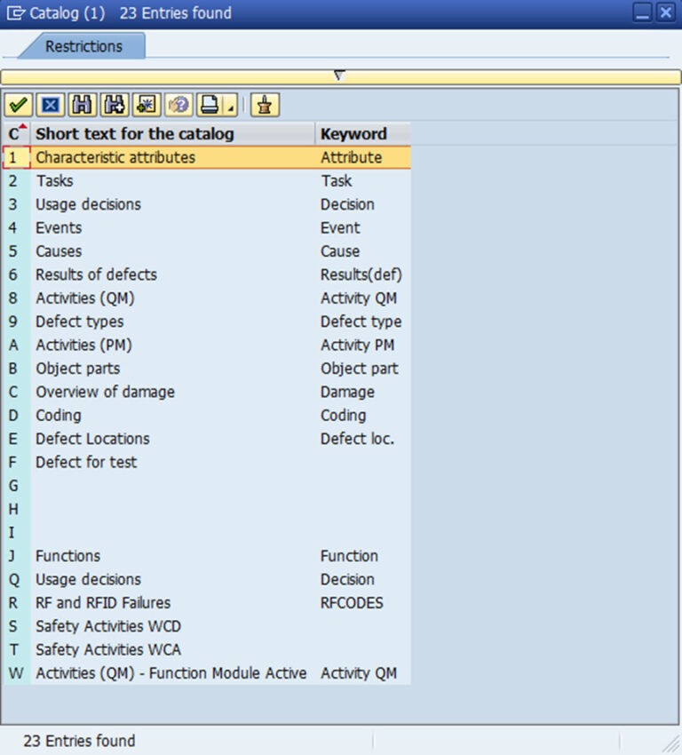This screenshot has width=682, height=755.
Task: Select 'Usage decisions' row with code Q
Action: pos(207,579)
